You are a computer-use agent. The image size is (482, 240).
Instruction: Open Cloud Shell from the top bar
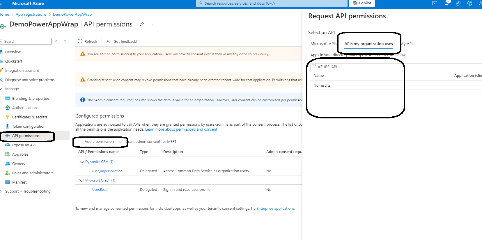[435, 3]
